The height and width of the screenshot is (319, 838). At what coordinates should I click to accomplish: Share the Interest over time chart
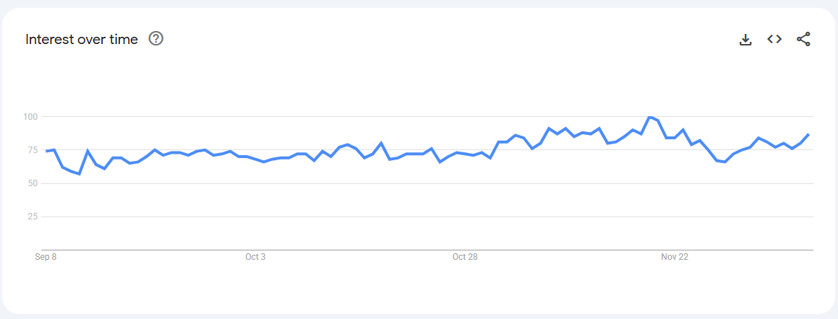(x=803, y=40)
